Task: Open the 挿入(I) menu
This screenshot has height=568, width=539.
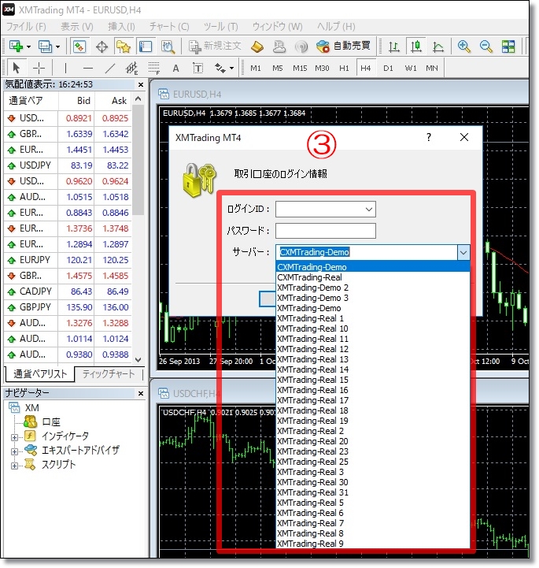Action: (x=121, y=27)
